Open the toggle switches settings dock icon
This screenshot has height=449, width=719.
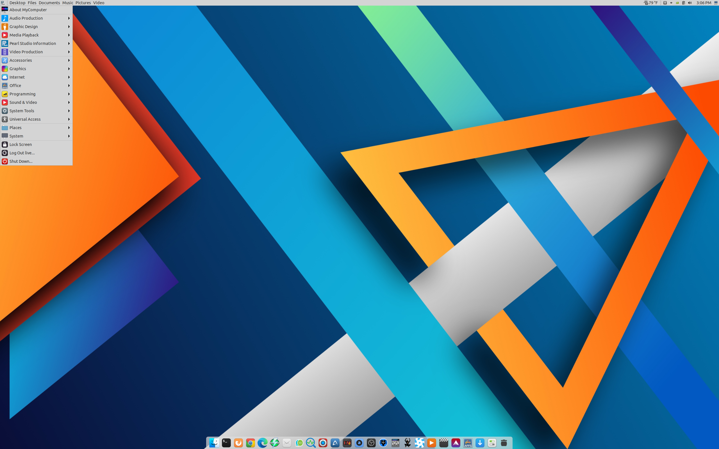492,443
